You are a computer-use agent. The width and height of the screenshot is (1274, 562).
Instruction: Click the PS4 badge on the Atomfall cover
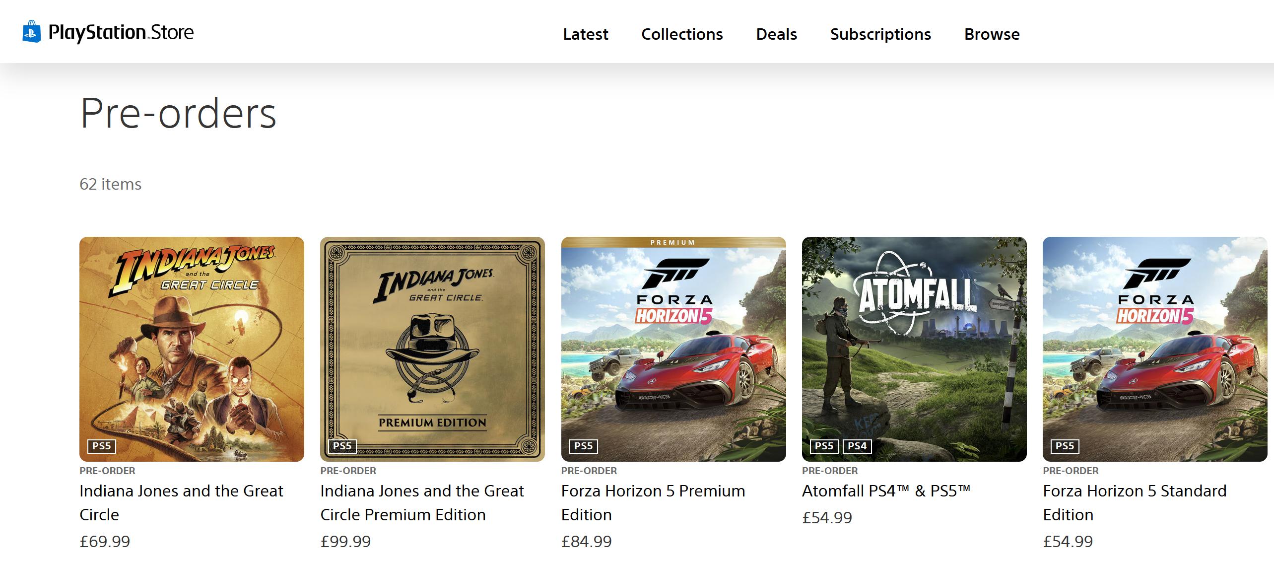point(857,446)
